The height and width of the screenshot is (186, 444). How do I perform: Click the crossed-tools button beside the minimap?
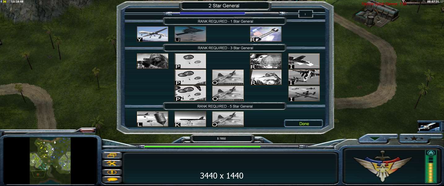point(112,163)
